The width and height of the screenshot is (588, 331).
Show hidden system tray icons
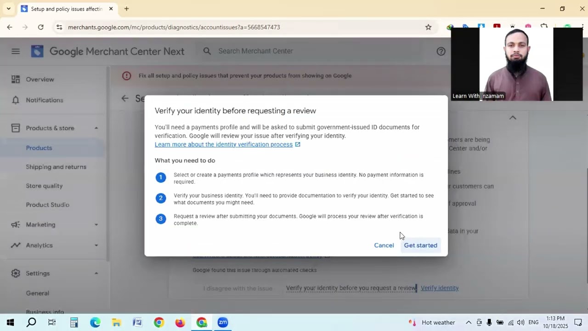[469, 322]
